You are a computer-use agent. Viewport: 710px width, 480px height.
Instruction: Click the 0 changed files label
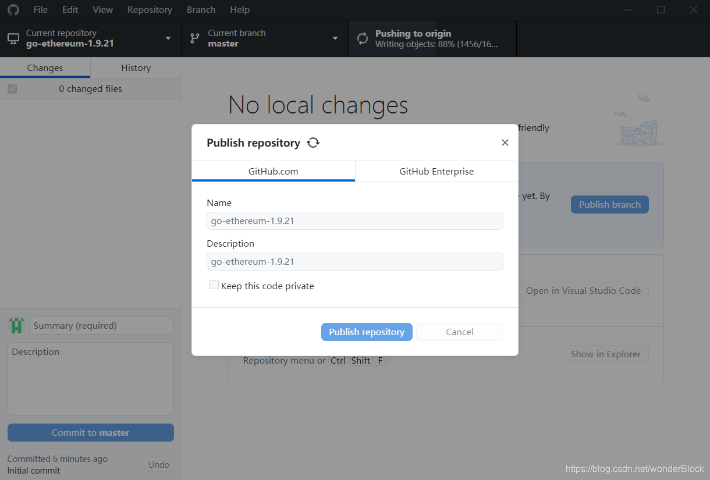coord(91,89)
